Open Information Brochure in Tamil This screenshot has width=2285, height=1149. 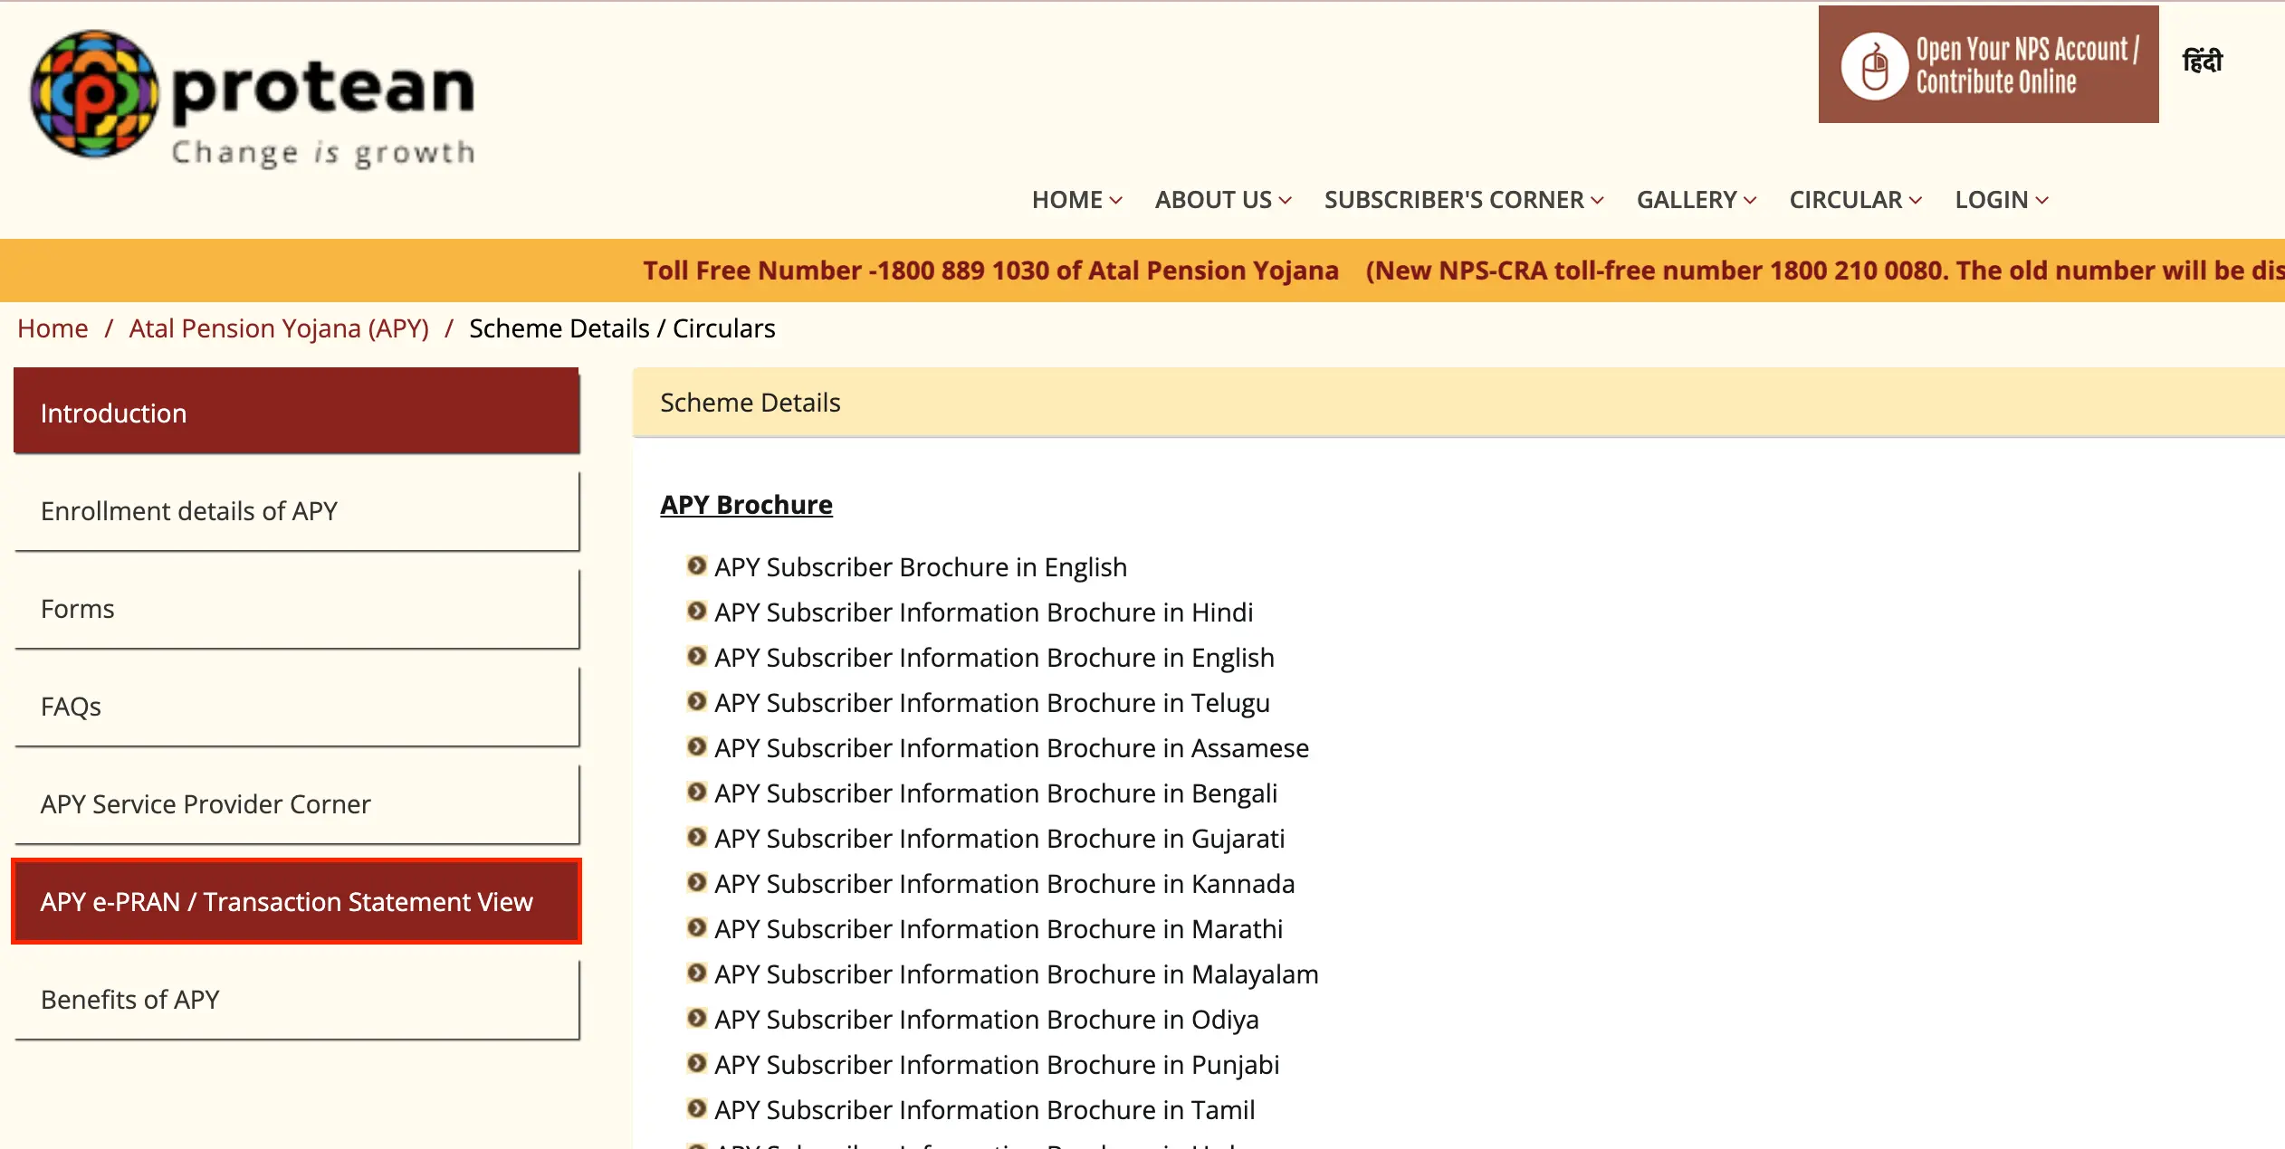tap(985, 1110)
